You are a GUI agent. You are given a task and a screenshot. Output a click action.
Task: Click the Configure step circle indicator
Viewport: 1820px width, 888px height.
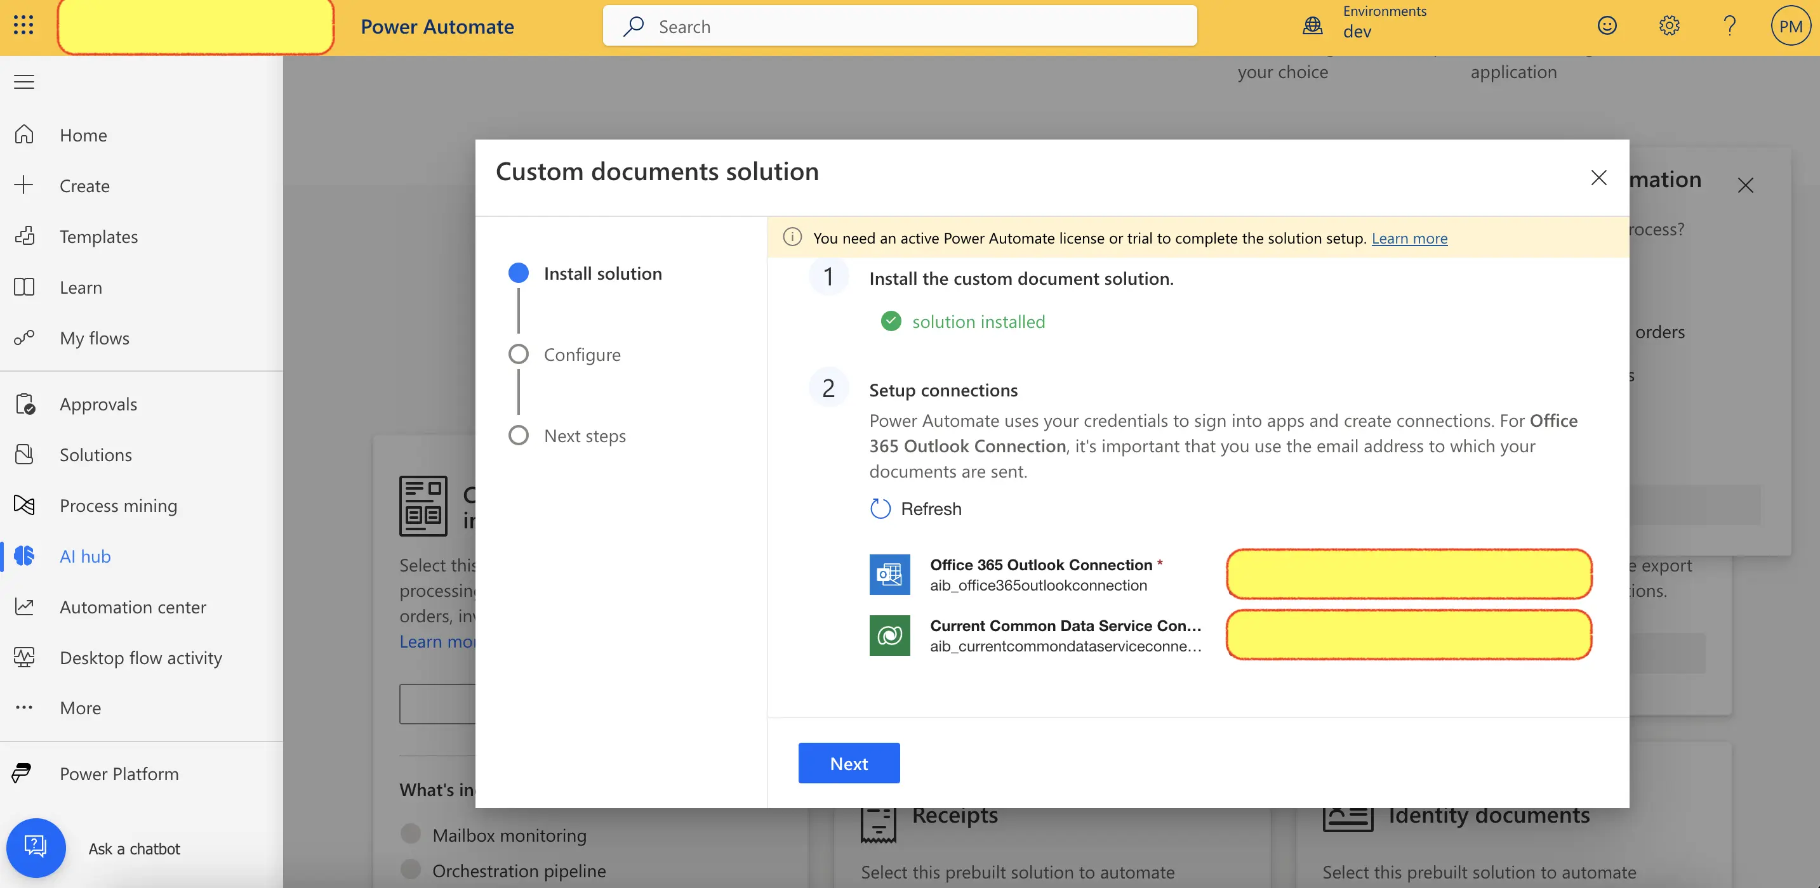[519, 353]
